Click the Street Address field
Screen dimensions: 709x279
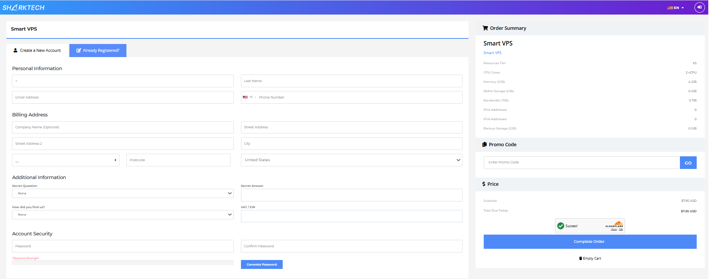(x=351, y=127)
